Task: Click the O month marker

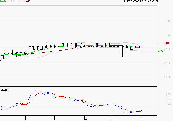Action: pyautogui.click(x=142, y=119)
